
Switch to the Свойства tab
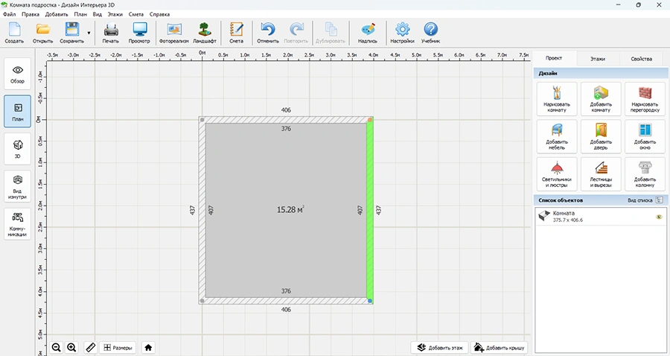[x=641, y=58]
